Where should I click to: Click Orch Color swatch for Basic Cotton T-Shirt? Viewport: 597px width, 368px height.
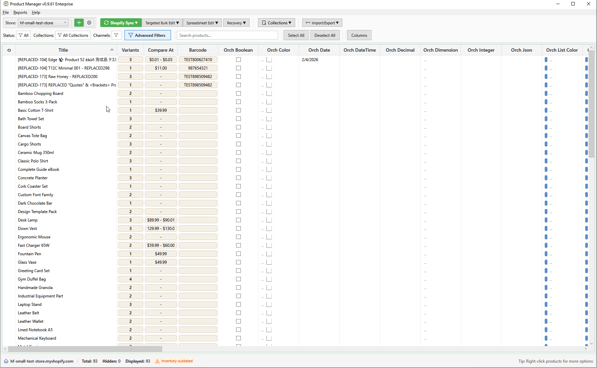pyautogui.click(x=269, y=110)
